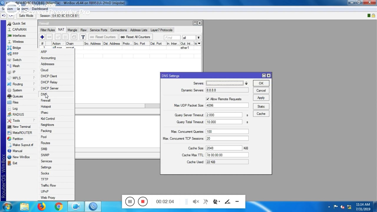
Task: Click the Servers input field
Action: (x=225, y=83)
